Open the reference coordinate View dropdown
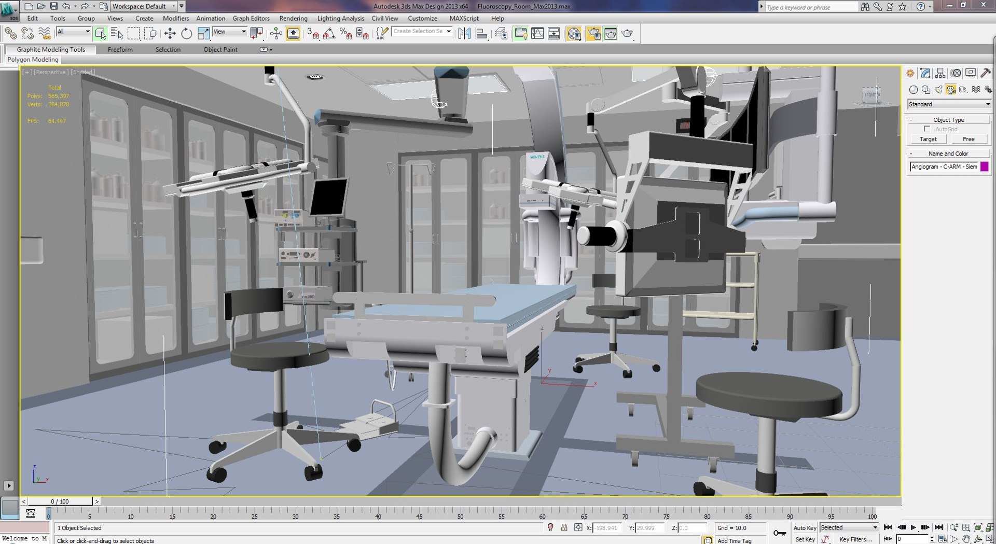 pyautogui.click(x=229, y=32)
